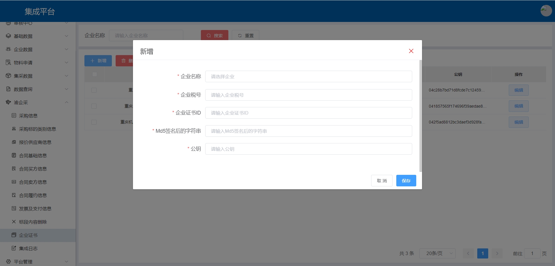
Task: Click the 基础数据 layers icon in sidebar
Action: 8,36
